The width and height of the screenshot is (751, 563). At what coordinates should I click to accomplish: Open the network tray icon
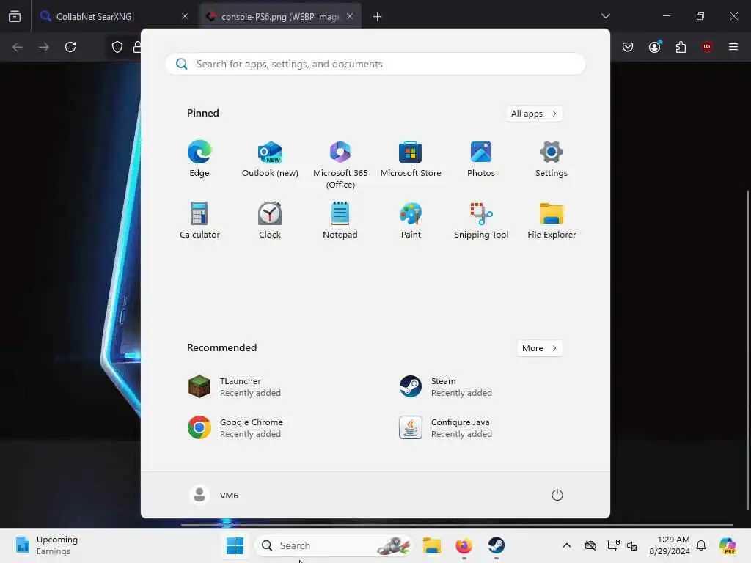(x=612, y=545)
